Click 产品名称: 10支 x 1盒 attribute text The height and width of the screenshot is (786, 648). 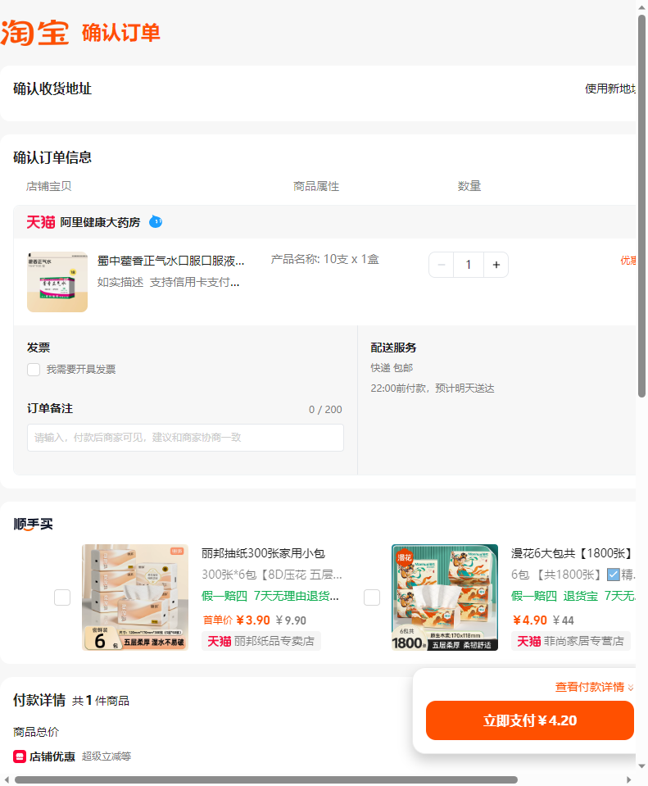(324, 259)
